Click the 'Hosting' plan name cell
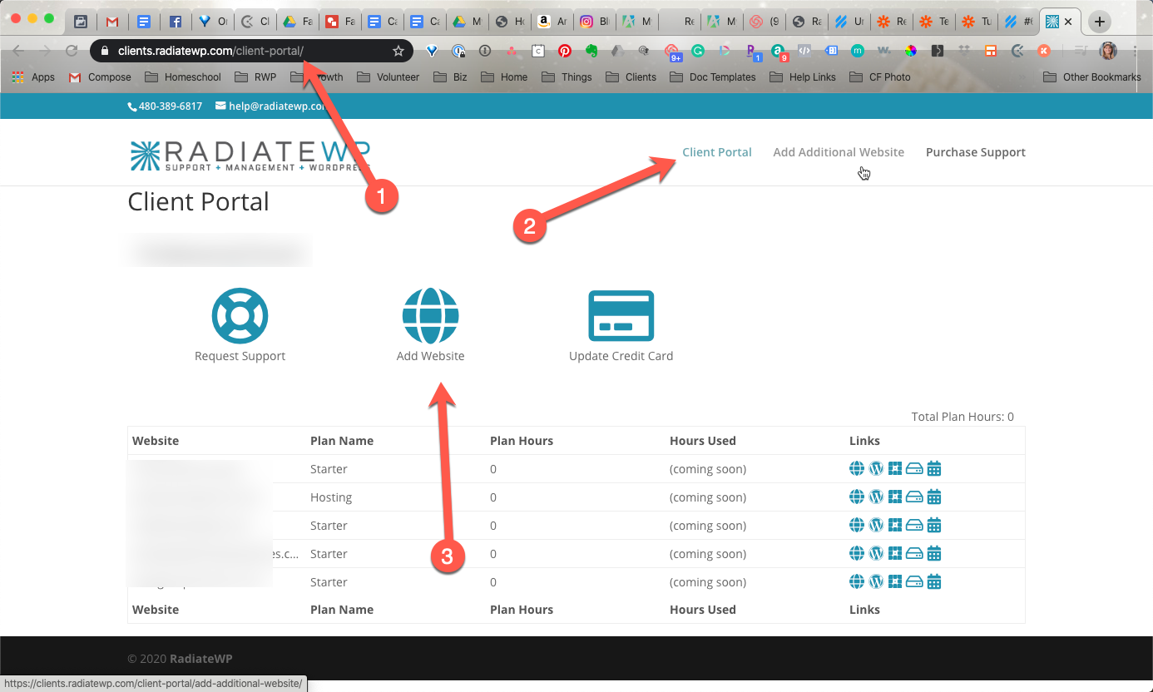Viewport: 1153px width, 692px height. [x=331, y=497]
